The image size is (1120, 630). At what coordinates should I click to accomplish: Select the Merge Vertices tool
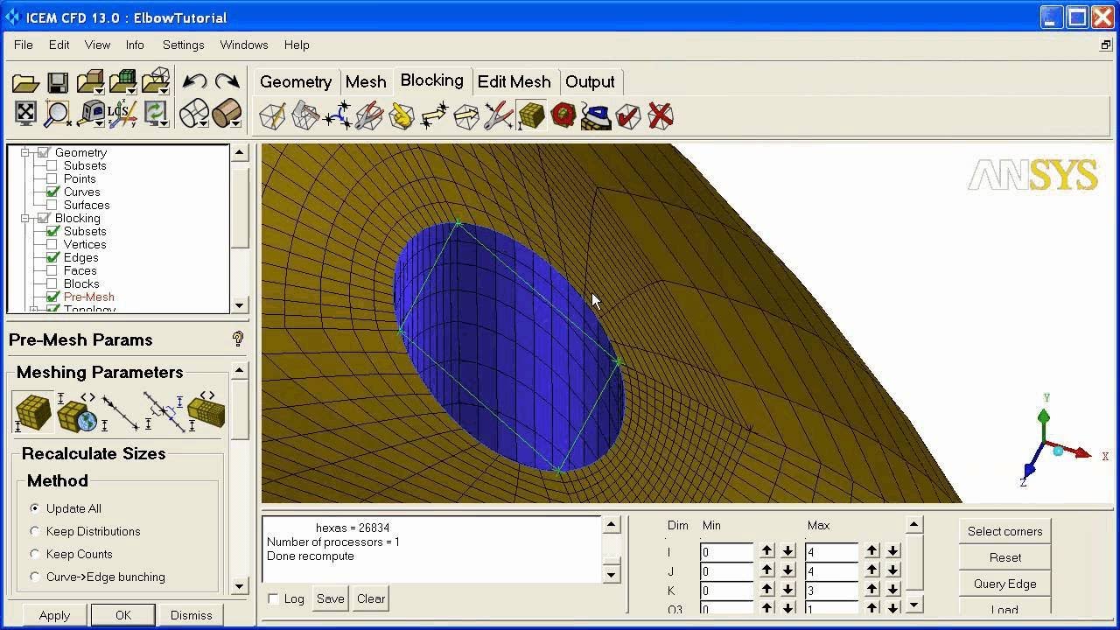338,116
